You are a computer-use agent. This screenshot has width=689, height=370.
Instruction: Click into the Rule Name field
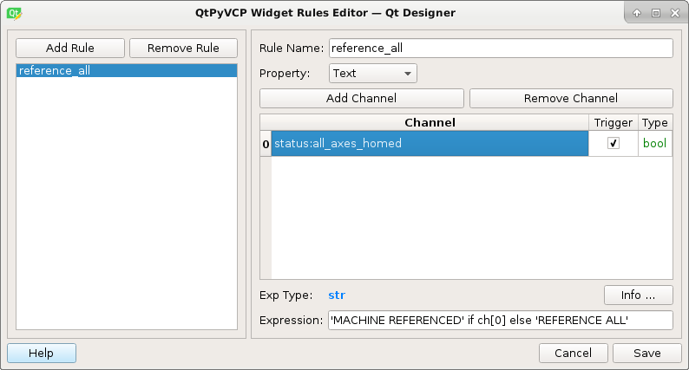[x=501, y=48]
